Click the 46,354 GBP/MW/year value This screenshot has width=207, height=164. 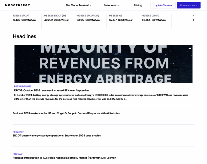coord(154,20)
